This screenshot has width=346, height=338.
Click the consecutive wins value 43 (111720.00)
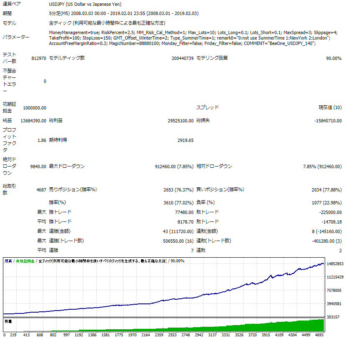(178, 231)
